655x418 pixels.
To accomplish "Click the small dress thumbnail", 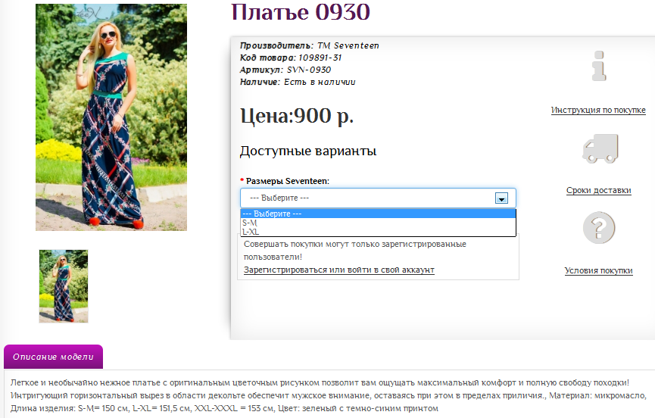I will (64, 286).
